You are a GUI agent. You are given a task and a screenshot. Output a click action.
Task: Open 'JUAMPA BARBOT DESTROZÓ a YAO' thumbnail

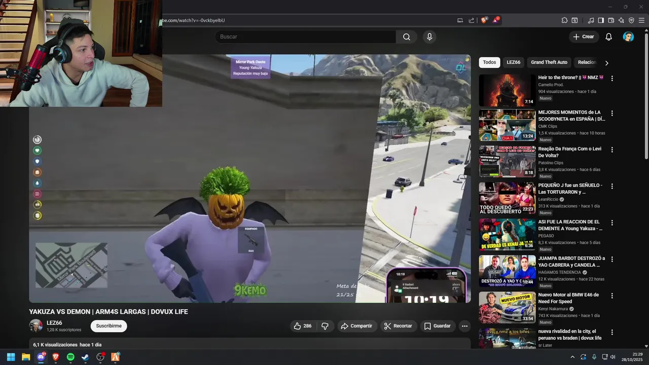507,271
